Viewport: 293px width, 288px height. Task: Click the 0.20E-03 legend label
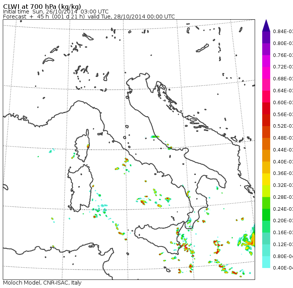[x=283, y=221]
